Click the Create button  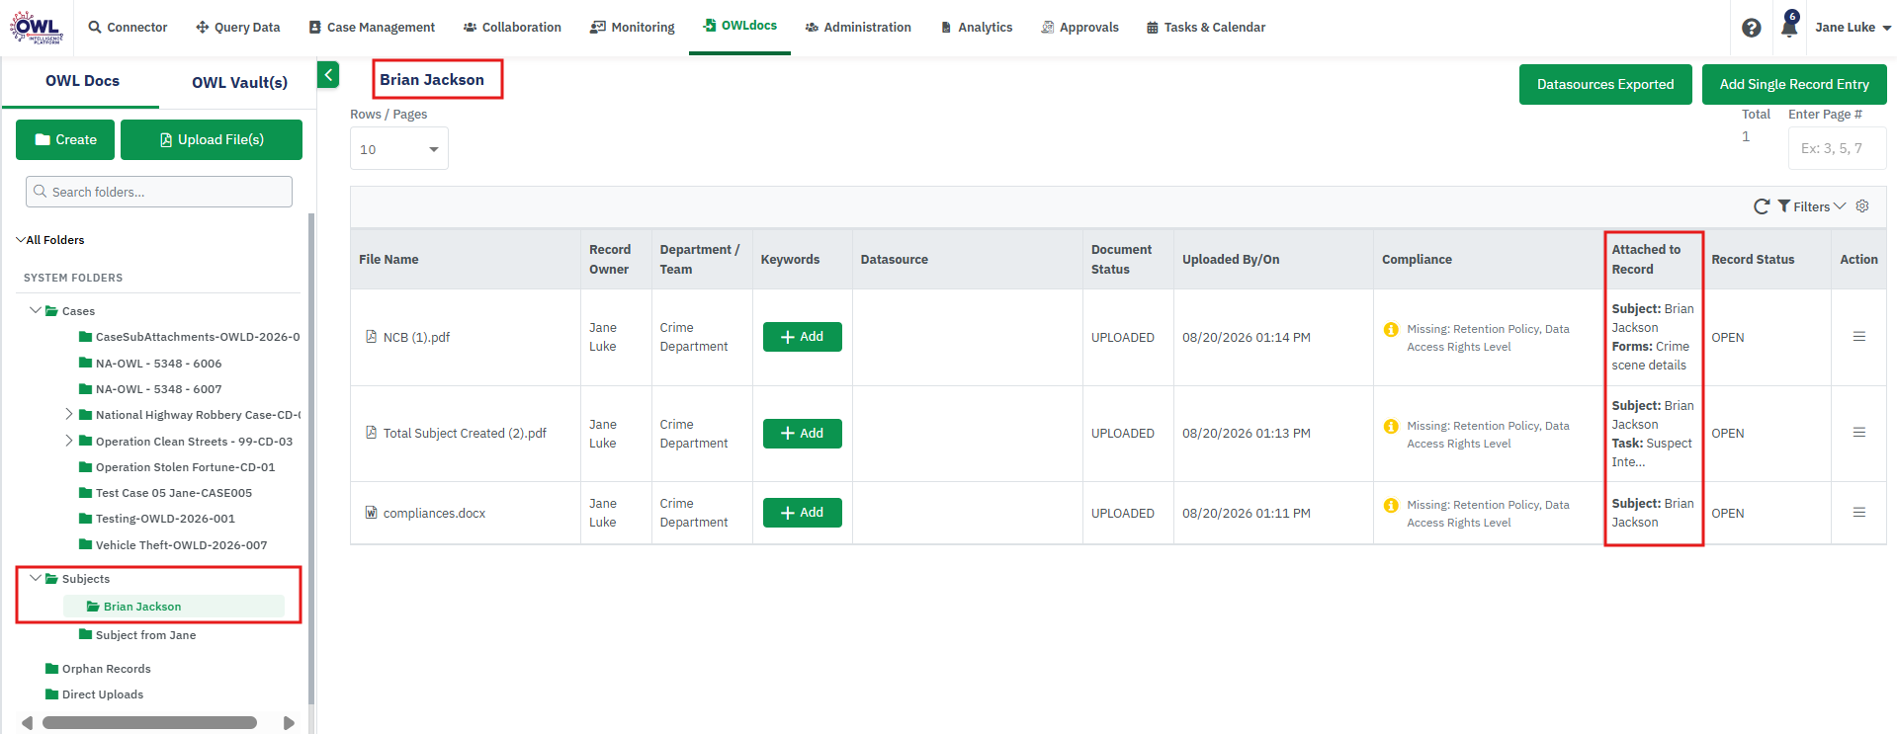(x=65, y=139)
